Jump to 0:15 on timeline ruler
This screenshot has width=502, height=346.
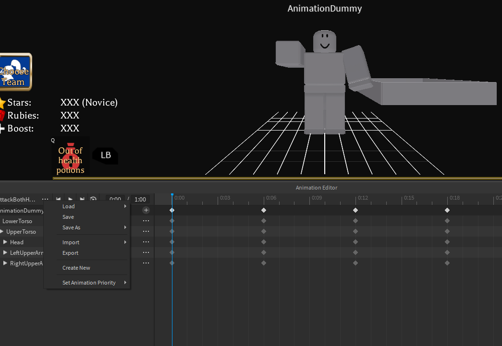point(409,198)
